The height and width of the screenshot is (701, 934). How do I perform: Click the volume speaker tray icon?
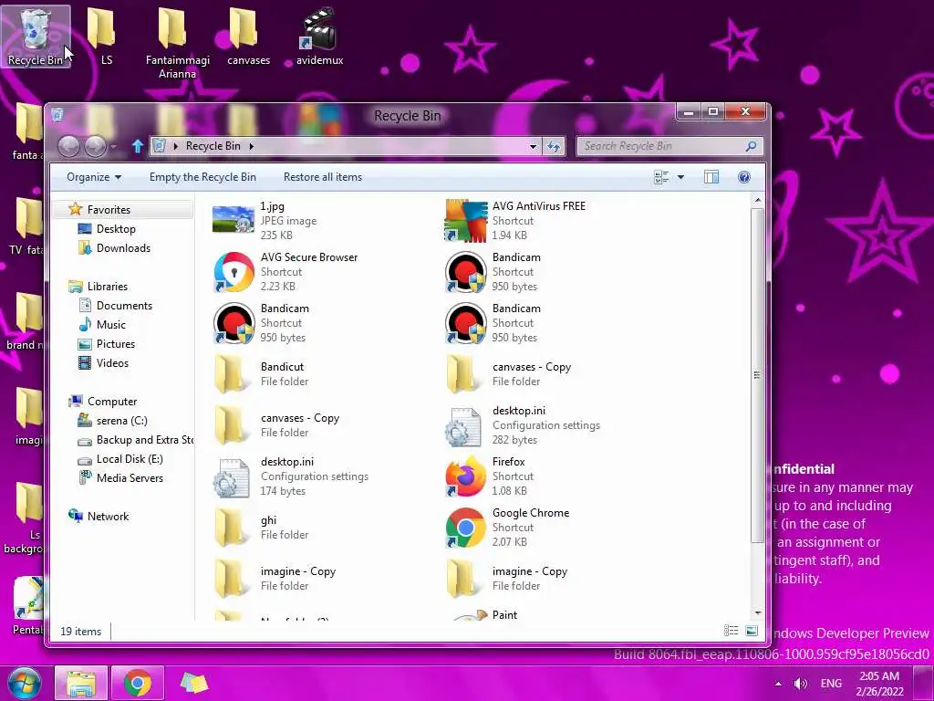[x=801, y=684]
